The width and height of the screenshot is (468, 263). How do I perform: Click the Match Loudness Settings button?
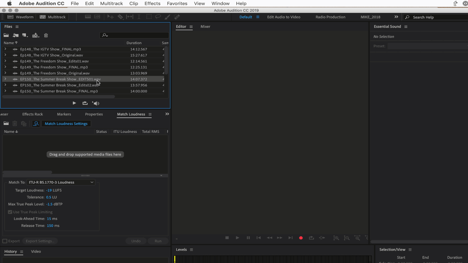66,124
